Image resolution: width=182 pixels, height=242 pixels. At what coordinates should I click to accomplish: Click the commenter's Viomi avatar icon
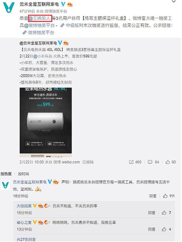click(x=5, y=185)
